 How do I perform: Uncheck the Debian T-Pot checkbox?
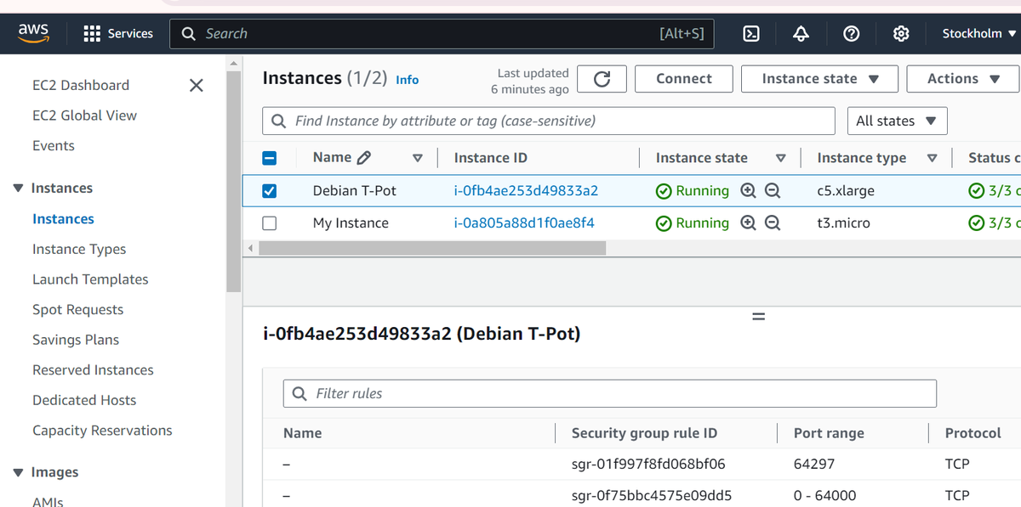[269, 191]
